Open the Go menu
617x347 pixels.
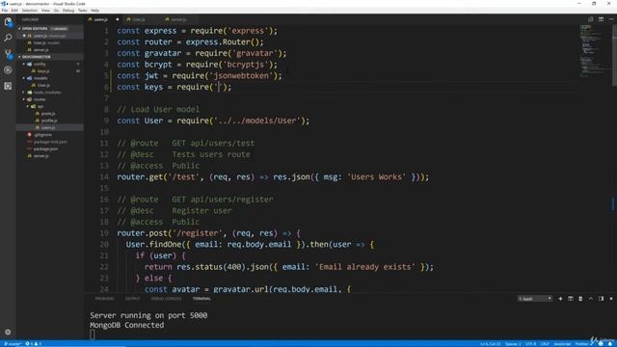pyautogui.click(x=56, y=11)
